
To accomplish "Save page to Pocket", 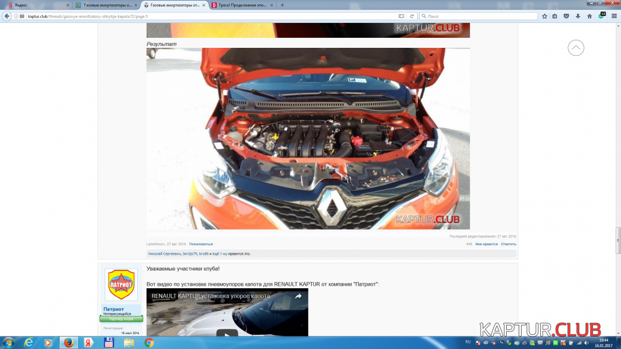I will 566,16.
